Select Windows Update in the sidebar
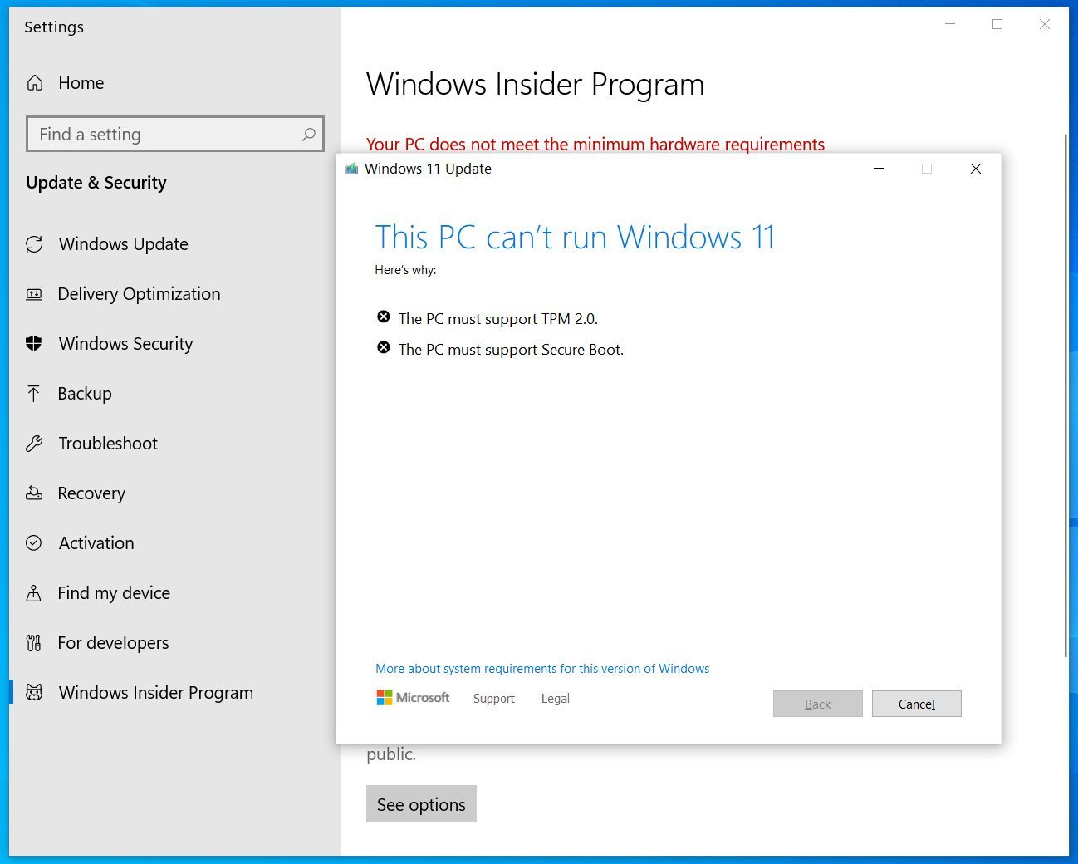 click(122, 243)
